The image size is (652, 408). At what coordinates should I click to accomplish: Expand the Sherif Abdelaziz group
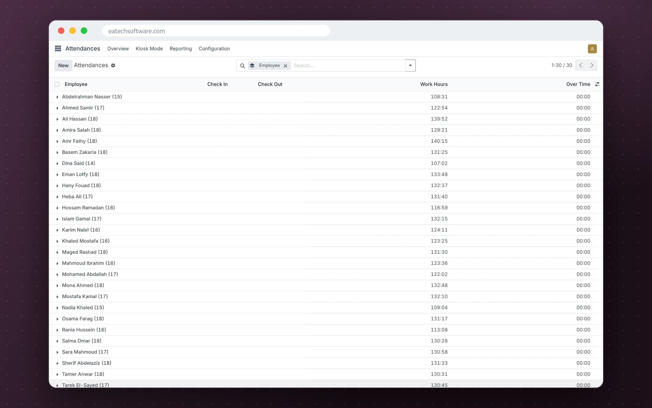(x=57, y=363)
